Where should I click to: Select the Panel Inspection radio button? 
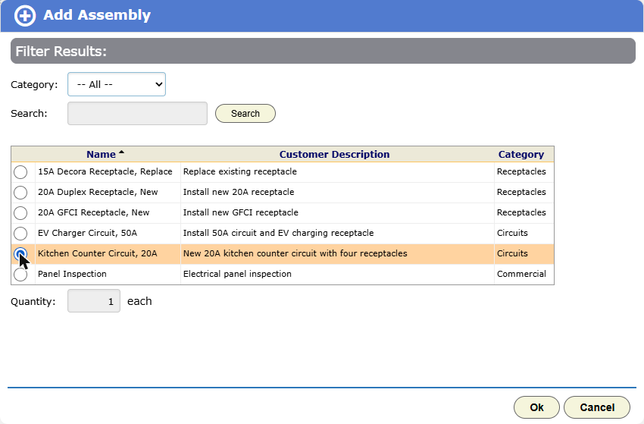pyautogui.click(x=20, y=275)
